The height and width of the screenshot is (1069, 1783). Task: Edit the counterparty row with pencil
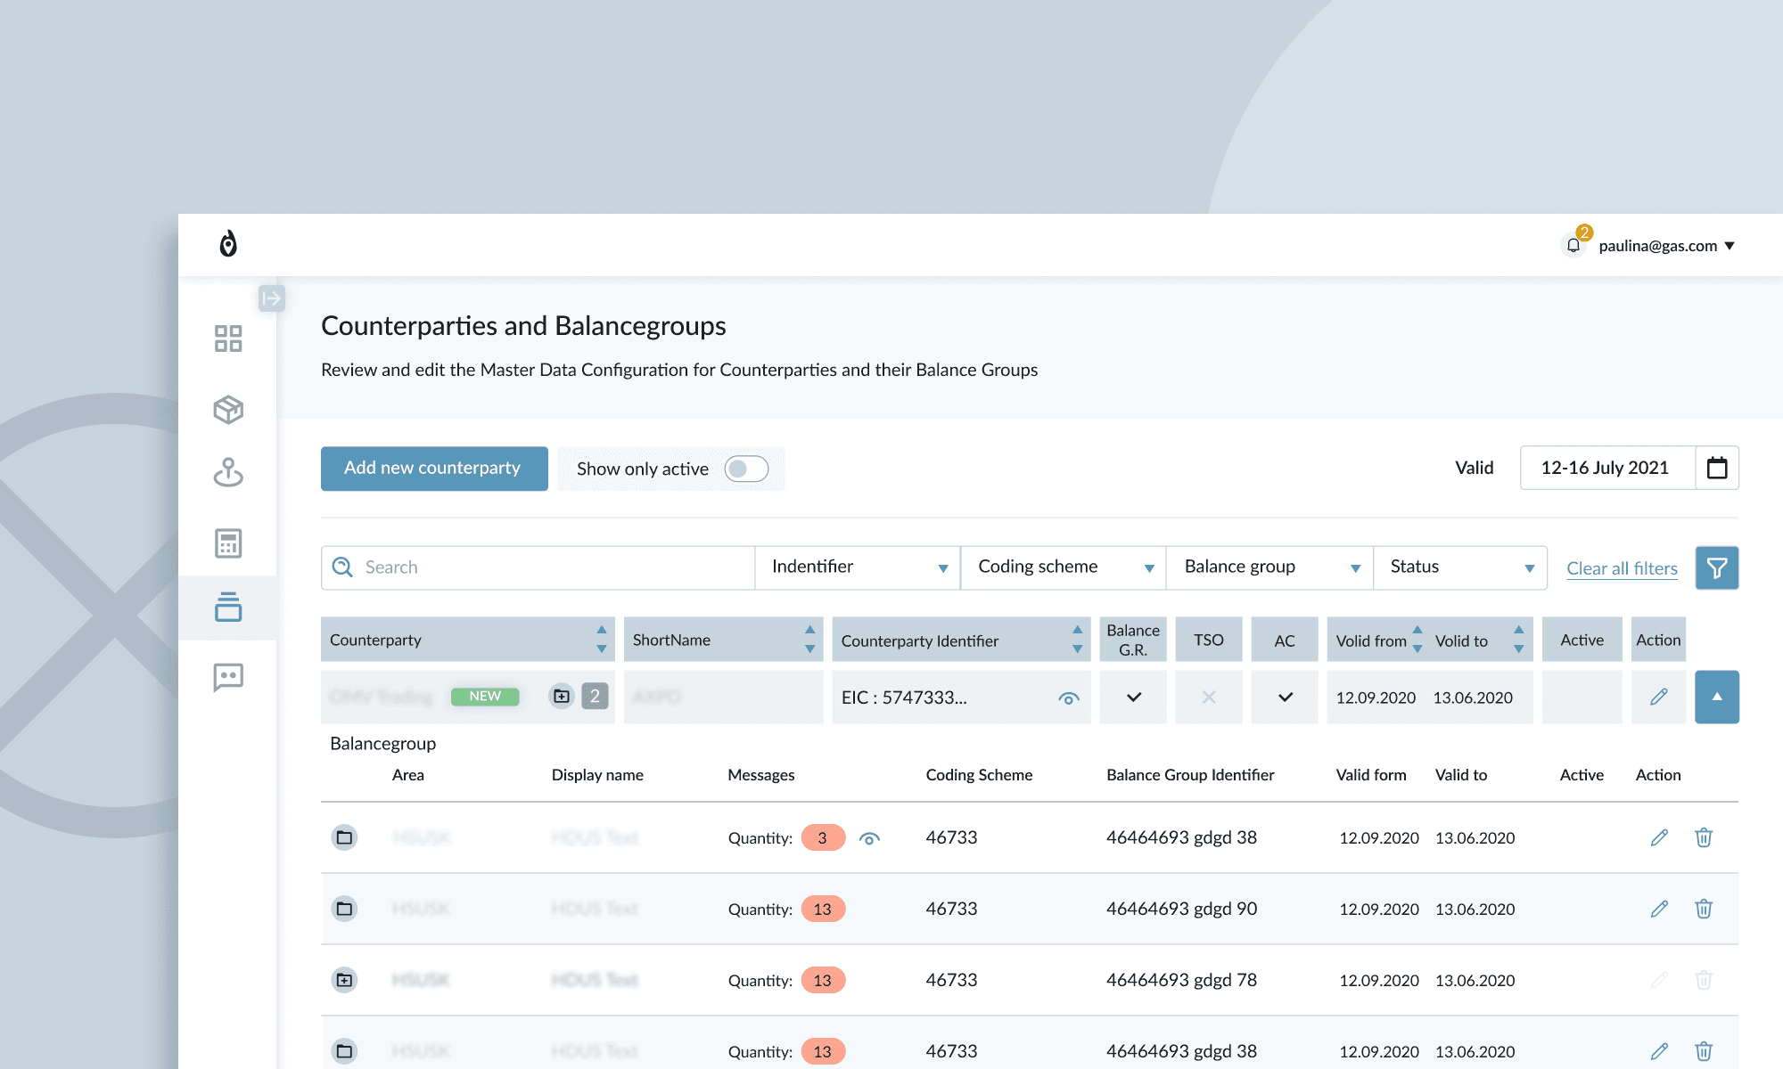pyautogui.click(x=1658, y=697)
